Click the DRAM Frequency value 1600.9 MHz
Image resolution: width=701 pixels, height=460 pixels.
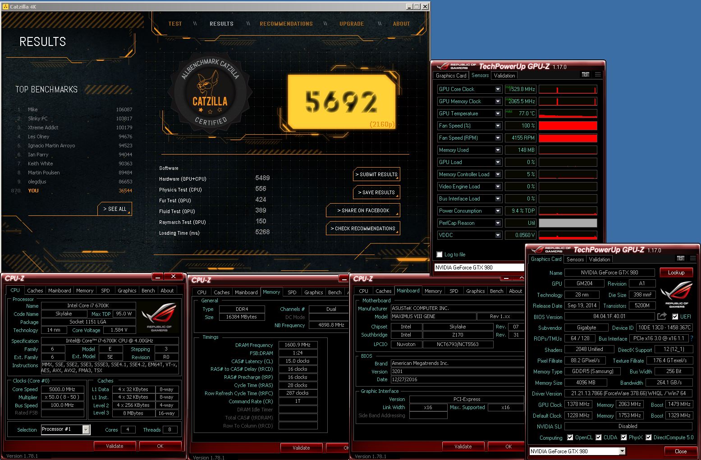[x=298, y=345]
